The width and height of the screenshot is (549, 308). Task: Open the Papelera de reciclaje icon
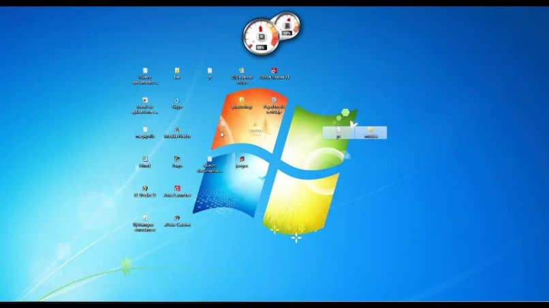point(274,106)
